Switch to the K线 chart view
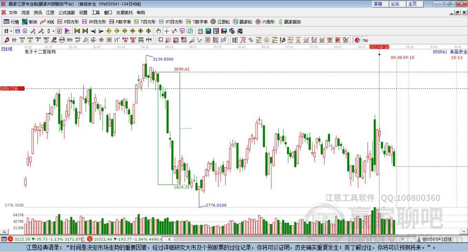The height and width of the screenshot is (252, 468). 47,22
